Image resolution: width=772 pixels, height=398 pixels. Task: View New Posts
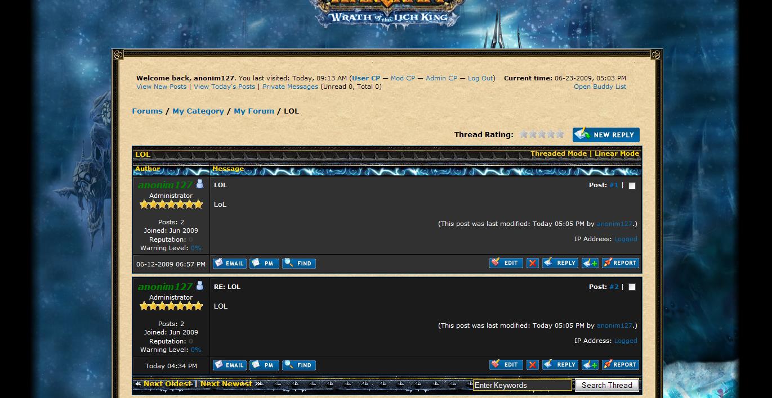(x=161, y=87)
